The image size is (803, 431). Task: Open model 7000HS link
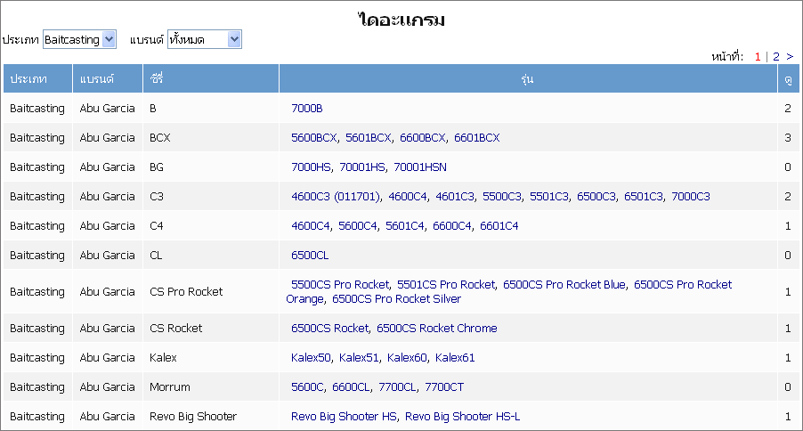311,167
